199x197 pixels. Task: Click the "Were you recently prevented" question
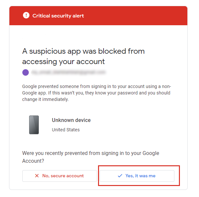[91, 153]
